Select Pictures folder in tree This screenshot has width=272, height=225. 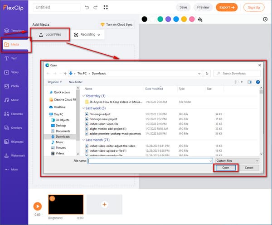pyautogui.click(x=58, y=148)
